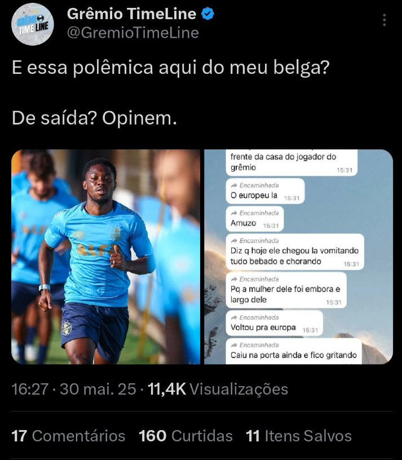View the 17 Comentários list

pos(68,436)
